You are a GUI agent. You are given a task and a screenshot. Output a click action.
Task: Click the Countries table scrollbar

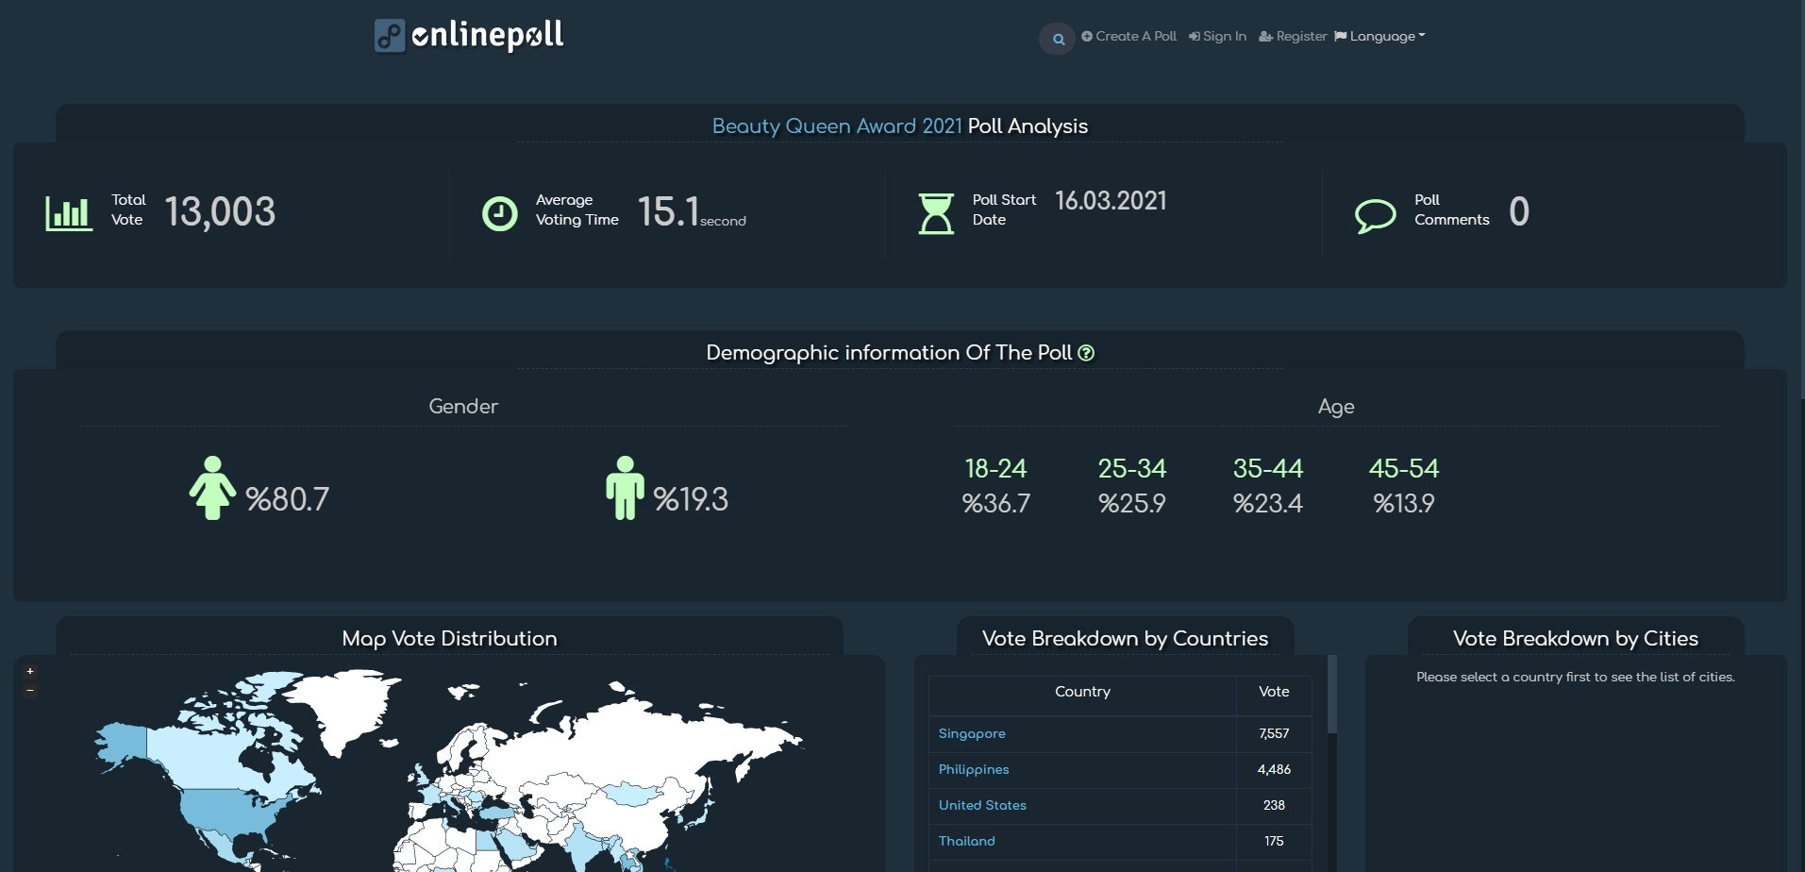1332,695
